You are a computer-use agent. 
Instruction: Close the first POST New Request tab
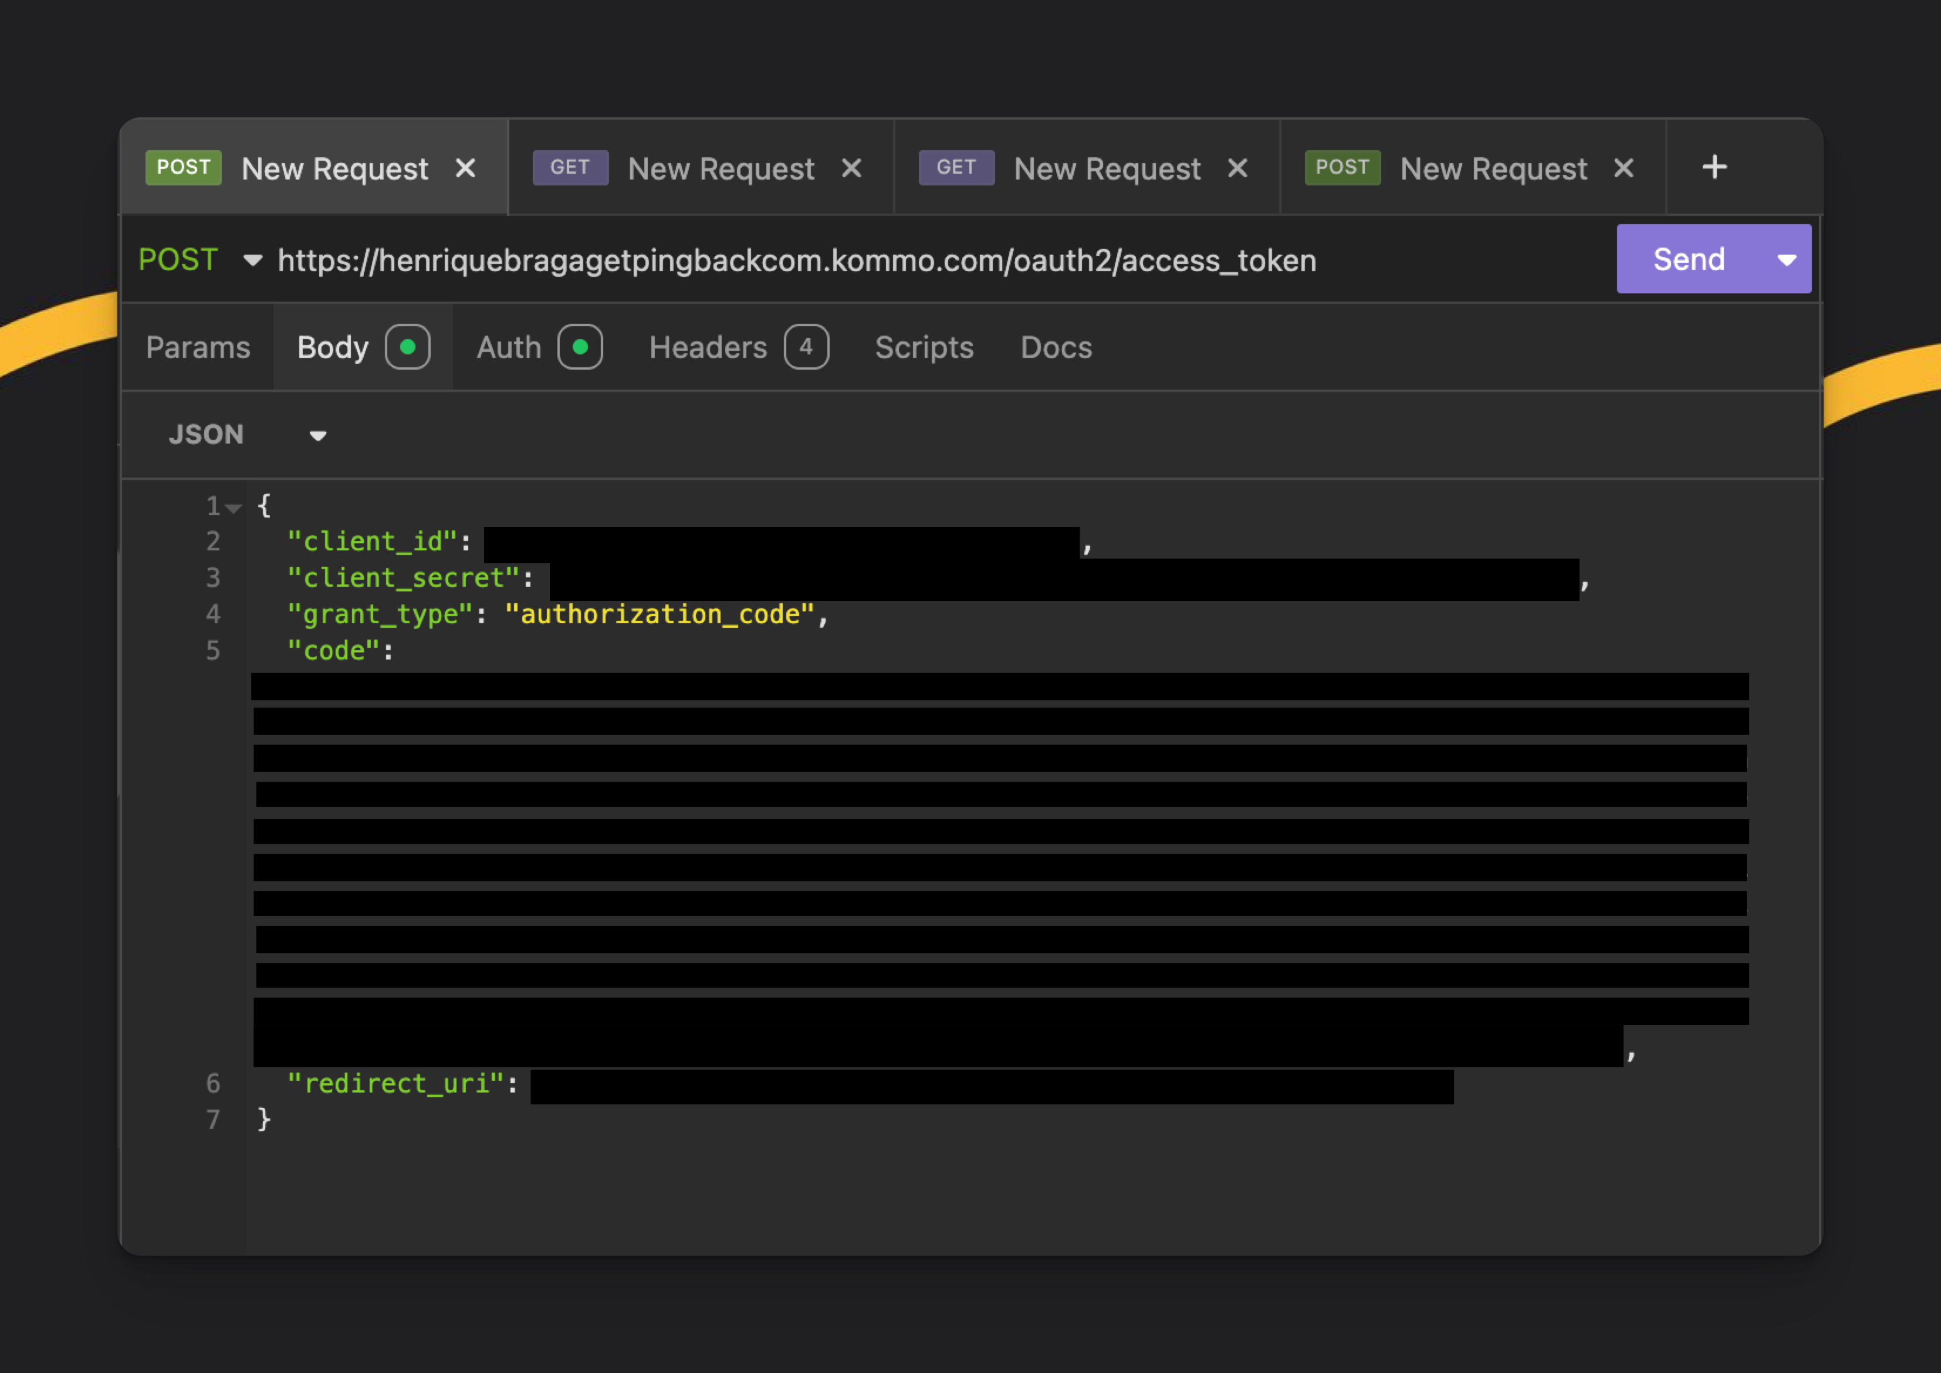[x=465, y=168]
